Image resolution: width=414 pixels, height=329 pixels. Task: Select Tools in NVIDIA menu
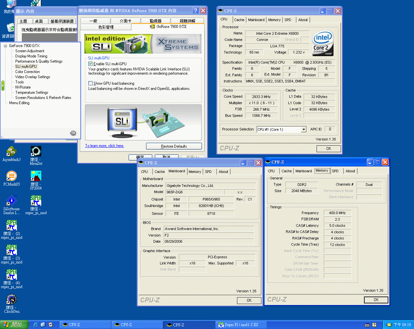tap(19, 82)
